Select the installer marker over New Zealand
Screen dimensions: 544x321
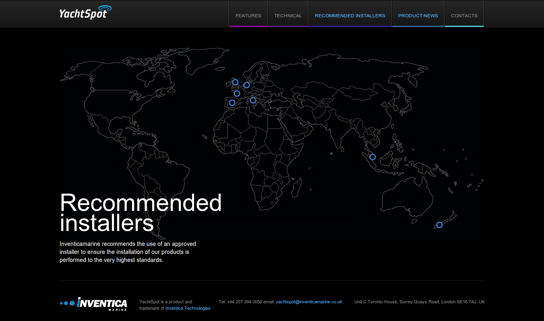pyautogui.click(x=439, y=225)
